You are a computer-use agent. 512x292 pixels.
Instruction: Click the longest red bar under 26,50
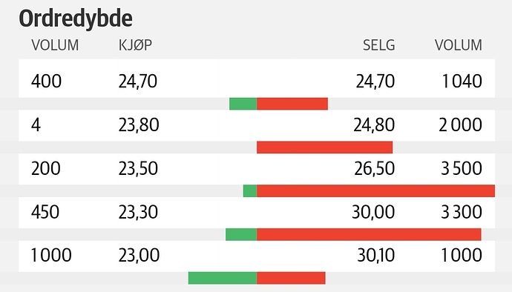pos(375,191)
